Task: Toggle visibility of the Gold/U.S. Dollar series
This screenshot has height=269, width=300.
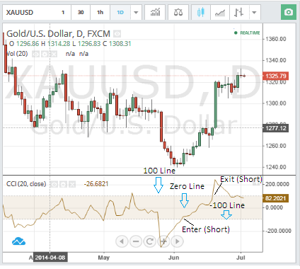Action: tap(117, 34)
